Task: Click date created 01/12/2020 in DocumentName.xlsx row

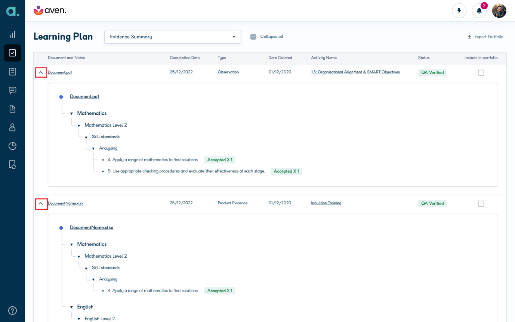Action: (280, 203)
